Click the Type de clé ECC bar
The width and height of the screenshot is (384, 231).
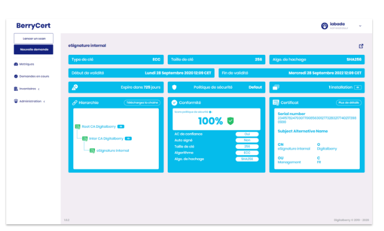click(116, 59)
